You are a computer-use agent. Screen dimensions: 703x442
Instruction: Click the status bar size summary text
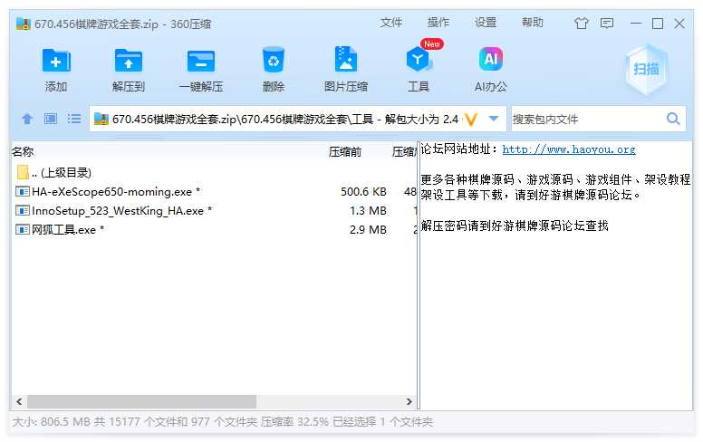[x=222, y=422]
